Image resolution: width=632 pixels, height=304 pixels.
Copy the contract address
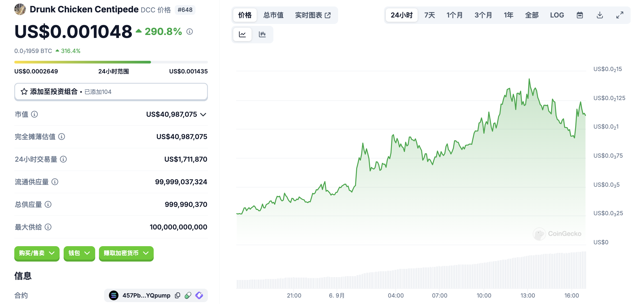(177, 295)
